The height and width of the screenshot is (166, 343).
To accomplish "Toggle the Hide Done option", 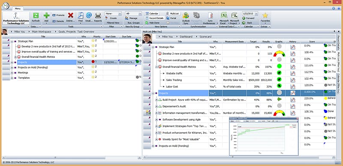I will pyautogui.click(x=153, y=23).
